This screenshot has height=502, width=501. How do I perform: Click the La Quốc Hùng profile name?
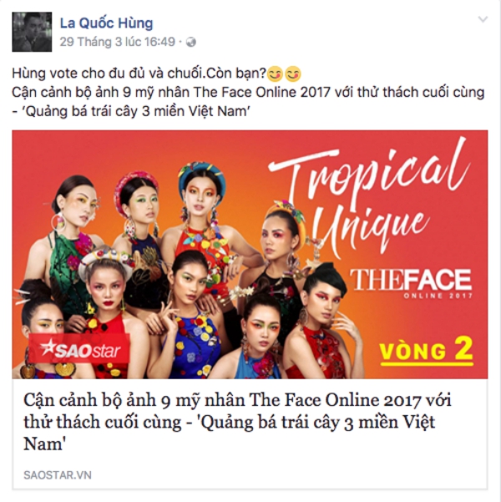[x=107, y=23]
